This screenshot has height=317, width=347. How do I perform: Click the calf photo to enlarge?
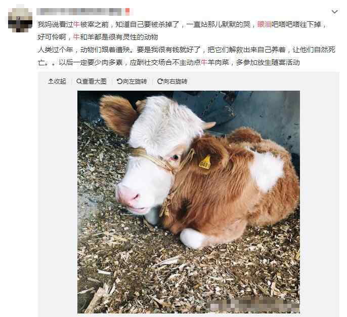pos(189,202)
